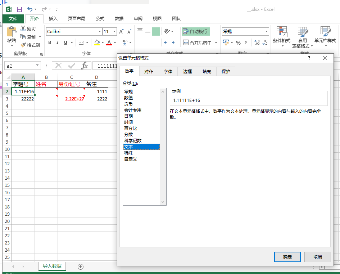Apply comma style separator
The height and width of the screenshot is (274, 340).
pyautogui.click(x=246, y=42)
